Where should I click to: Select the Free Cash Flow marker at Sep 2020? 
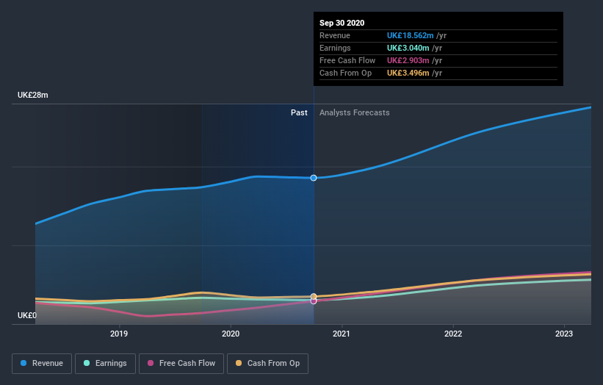[x=314, y=301]
